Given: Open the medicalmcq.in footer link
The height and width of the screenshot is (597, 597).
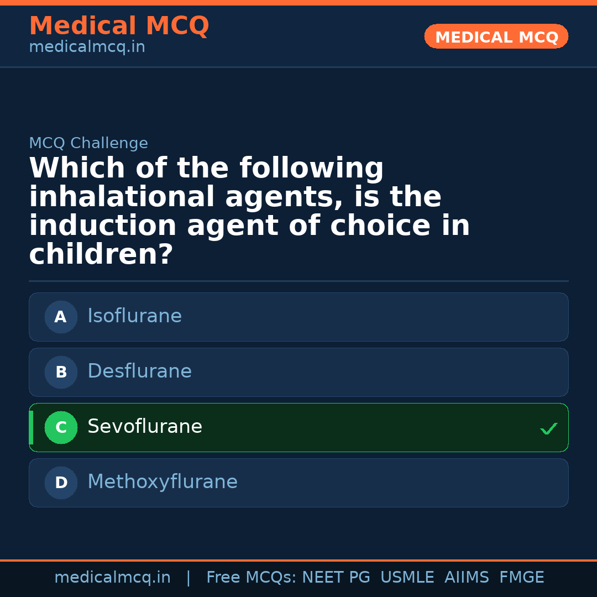Looking at the screenshot, I should point(113,577).
